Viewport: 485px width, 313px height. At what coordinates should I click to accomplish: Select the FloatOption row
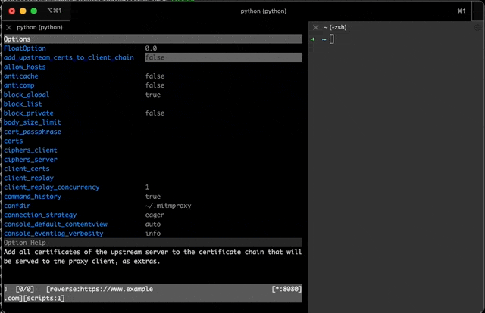pos(153,48)
